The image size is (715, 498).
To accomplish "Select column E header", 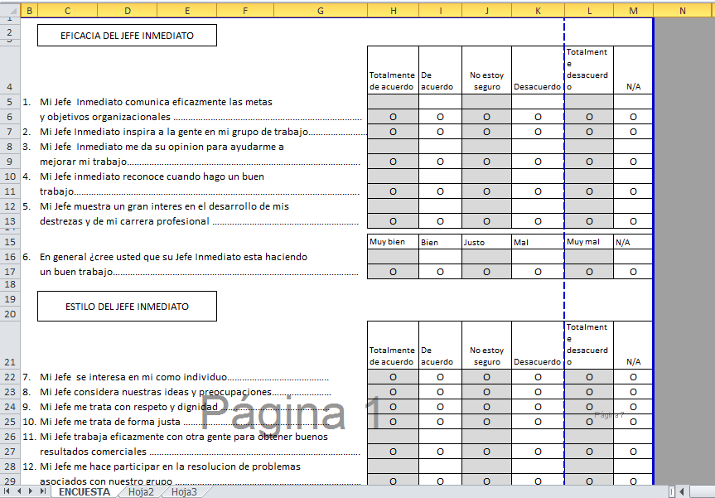I will (187, 11).
